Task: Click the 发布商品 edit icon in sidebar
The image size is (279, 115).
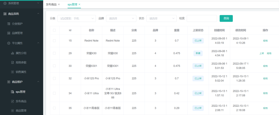Action: pyautogui.click(x=13, y=101)
